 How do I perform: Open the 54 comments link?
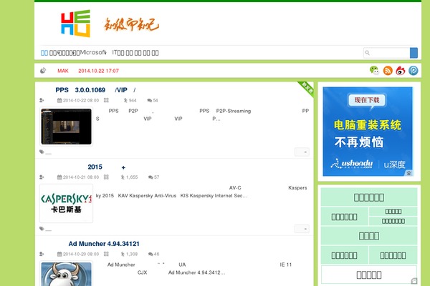[x=153, y=100]
